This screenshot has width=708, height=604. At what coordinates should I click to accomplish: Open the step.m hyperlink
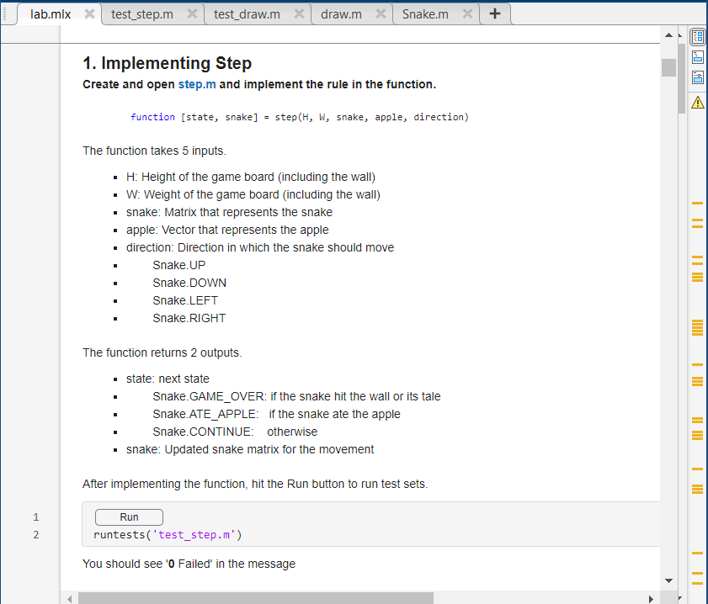click(197, 84)
